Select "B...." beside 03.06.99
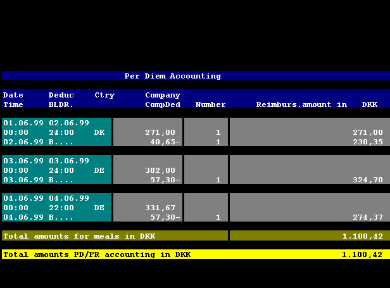This screenshot has width=390, height=288. (x=61, y=180)
